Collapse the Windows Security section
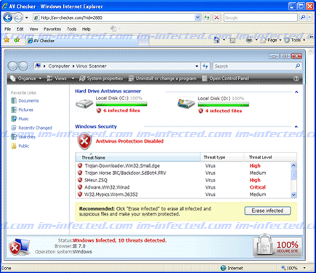The image size is (316, 273). pos(296,126)
